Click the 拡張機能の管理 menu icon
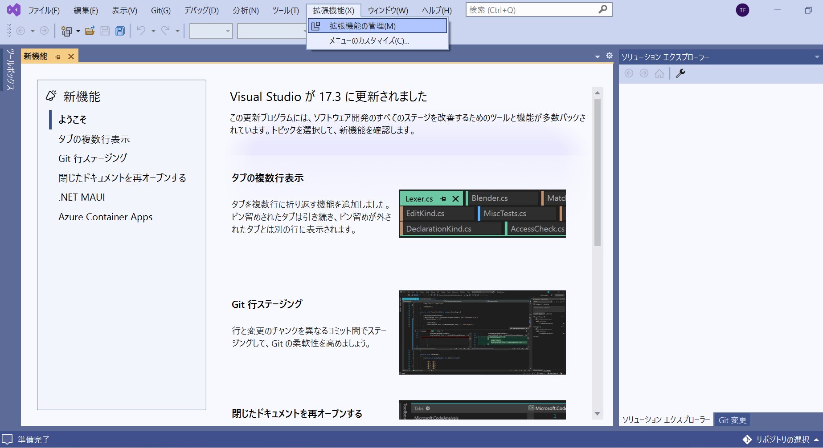 point(315,26)
